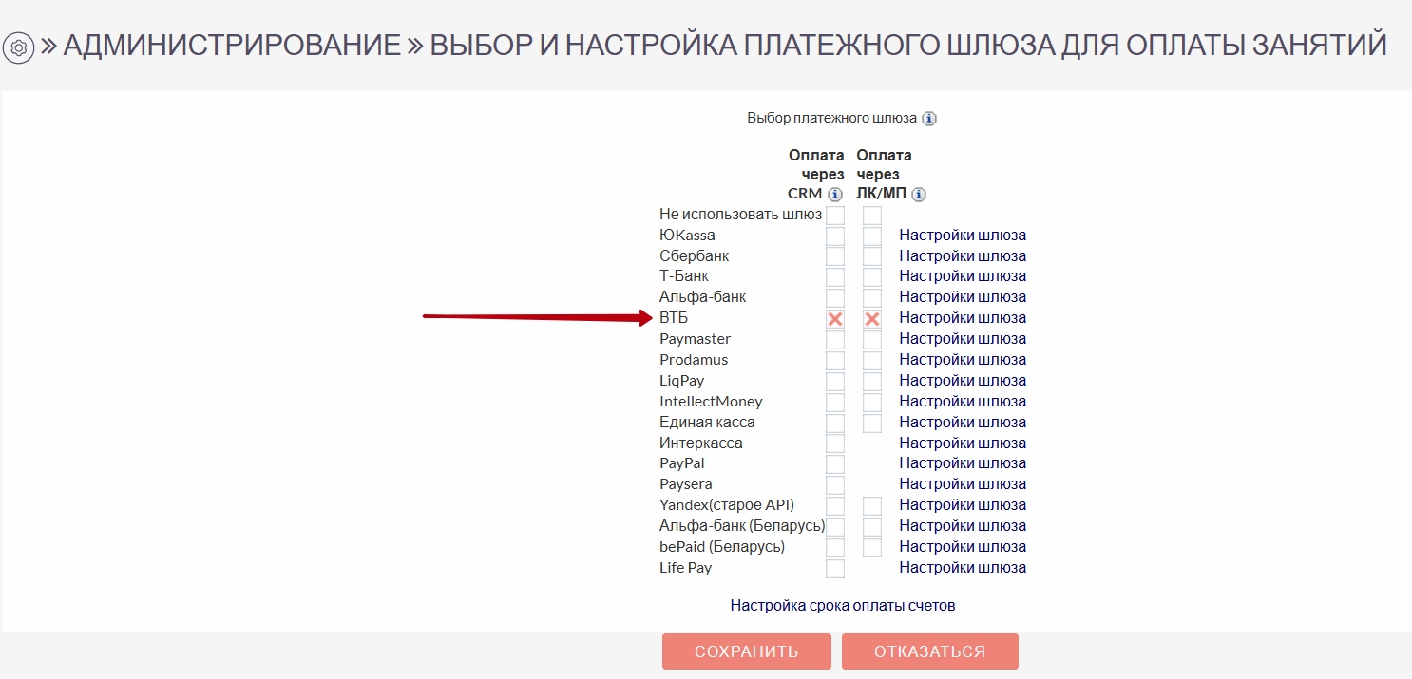Screen dimensions: 1412x679
Task: Uncheck ЛК/МП payment for ВТБ
Action: tap(872, 318)
